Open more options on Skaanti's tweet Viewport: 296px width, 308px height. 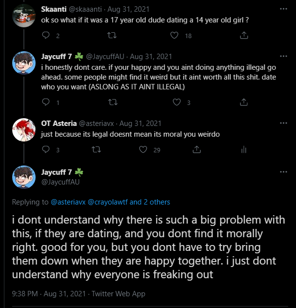pos(283,8)
